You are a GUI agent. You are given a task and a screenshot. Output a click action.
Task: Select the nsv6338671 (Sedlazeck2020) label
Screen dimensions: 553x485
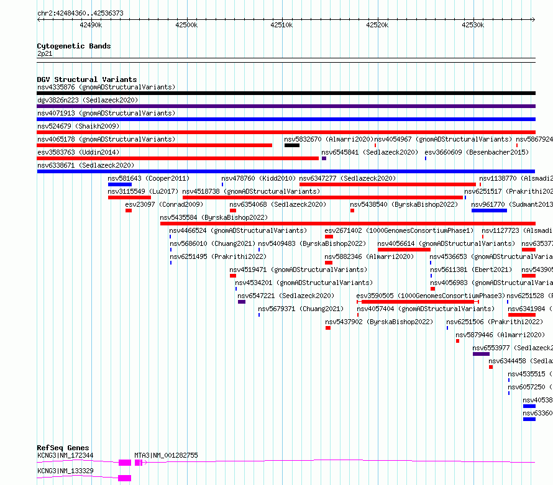click(x=86, y=165)
